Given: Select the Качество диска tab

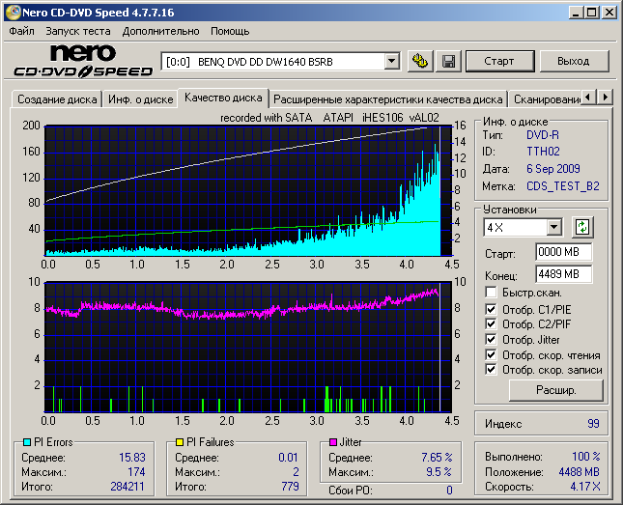Looking at the screenshot, I should (x=223, y=98).
